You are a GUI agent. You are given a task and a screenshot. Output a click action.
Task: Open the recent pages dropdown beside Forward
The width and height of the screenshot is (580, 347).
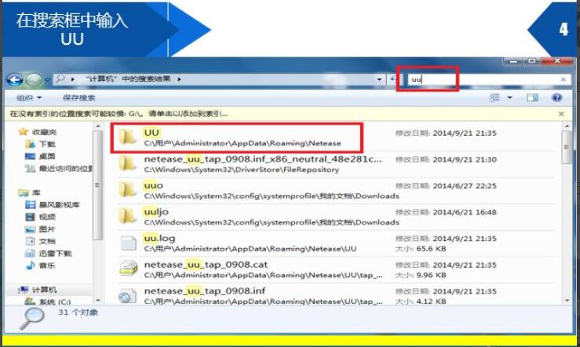(x=47, y=79)
